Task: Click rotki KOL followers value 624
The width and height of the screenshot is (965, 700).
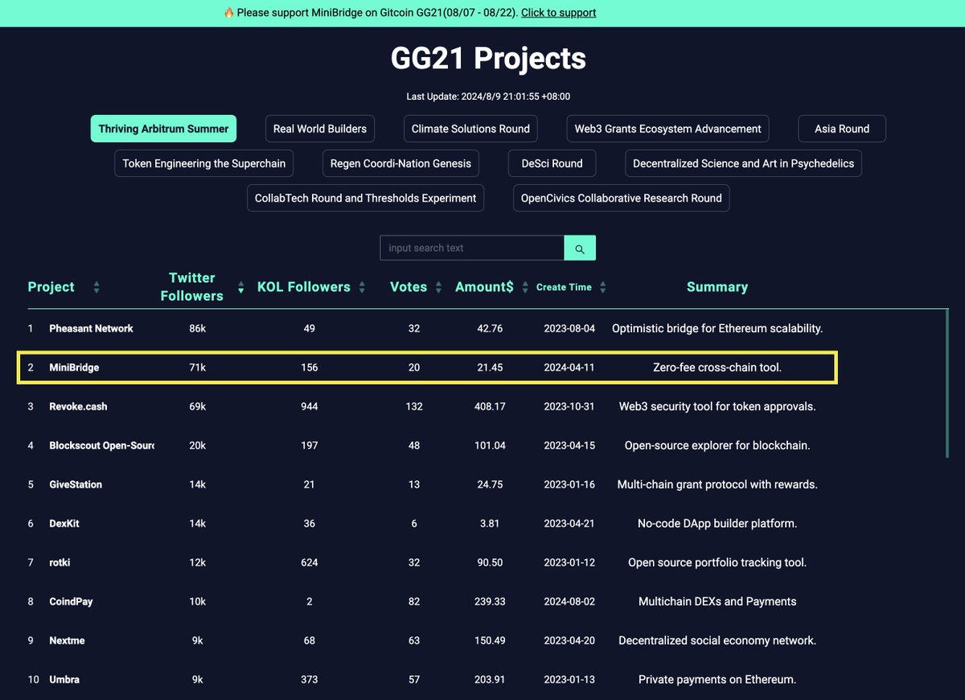Action: click(309, 562)
